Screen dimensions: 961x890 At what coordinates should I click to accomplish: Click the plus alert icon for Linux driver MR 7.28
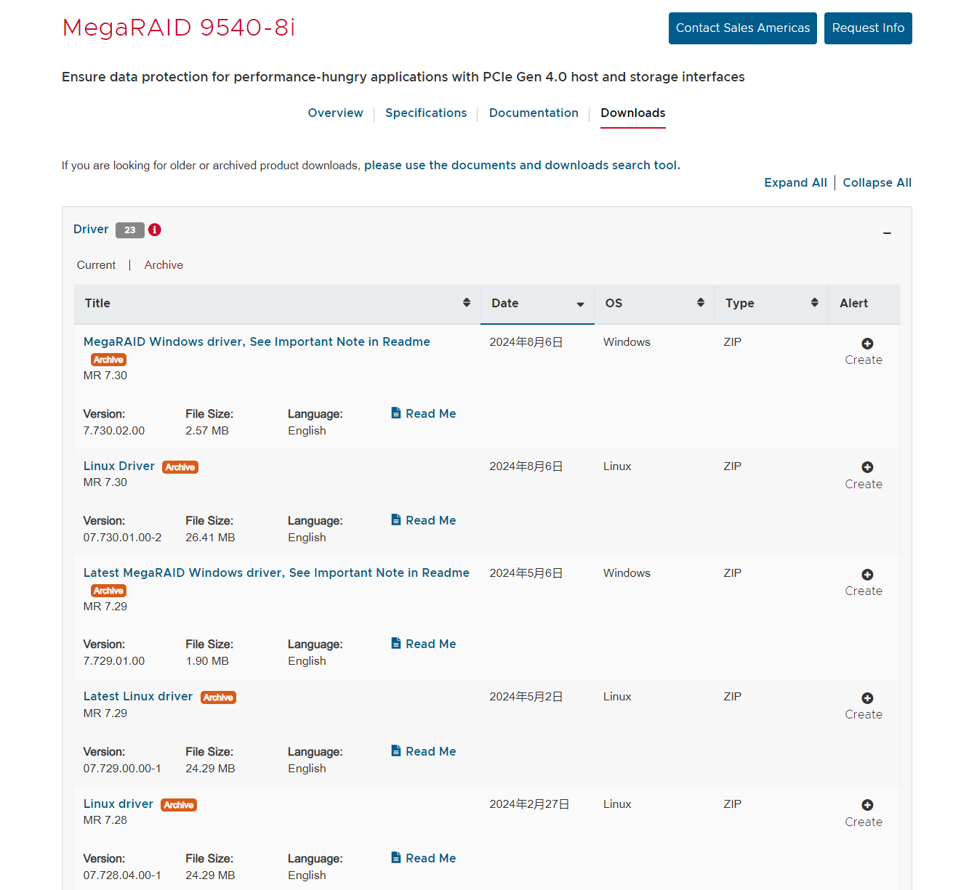coord(867,805)
